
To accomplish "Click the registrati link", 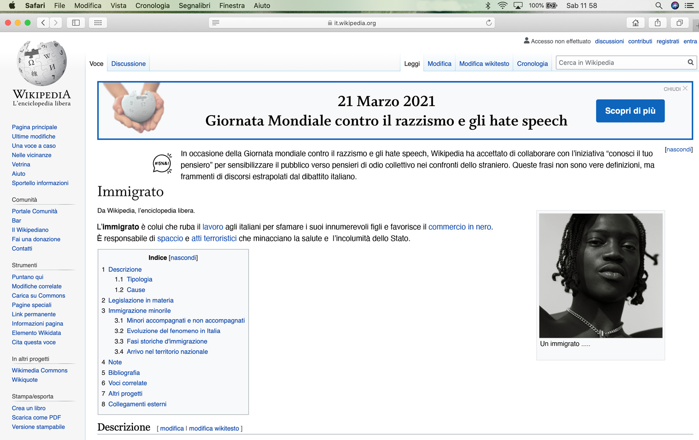I will pyautogui.click(x=668, y=41).
